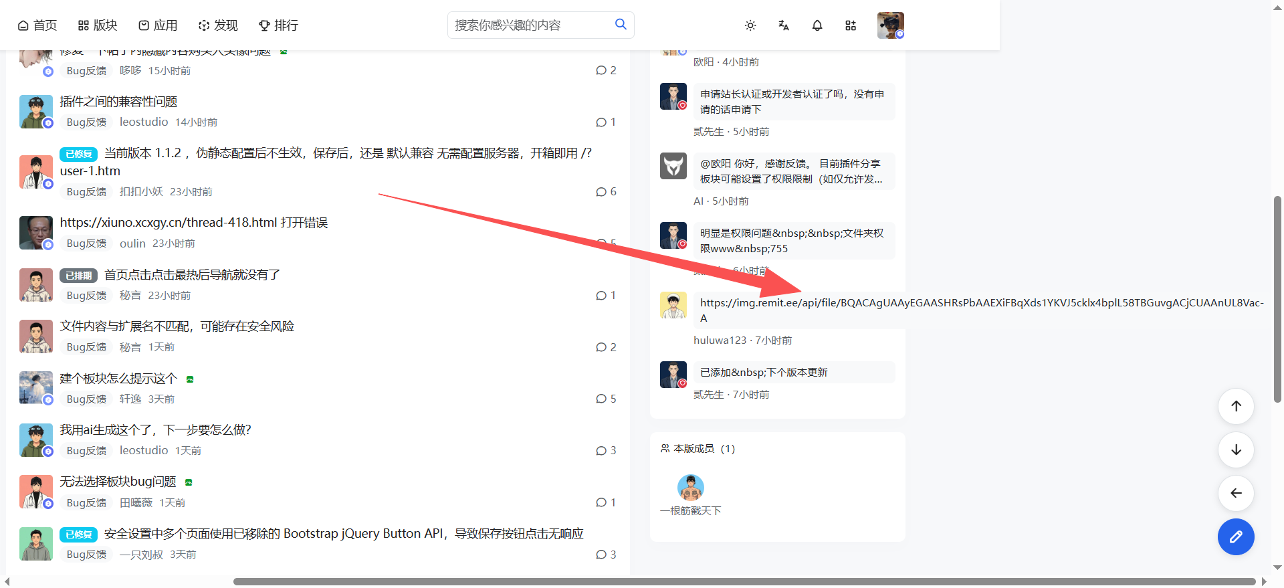This screenshot has height=588, width=1284.
Task: Open thread 安全设置中多个页面使用已移除的 Bootstrap jQuery
Action: [x=344, y=534]
